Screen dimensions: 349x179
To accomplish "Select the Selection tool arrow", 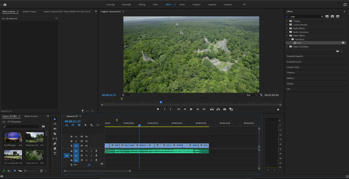I will (x=55, y=119).
